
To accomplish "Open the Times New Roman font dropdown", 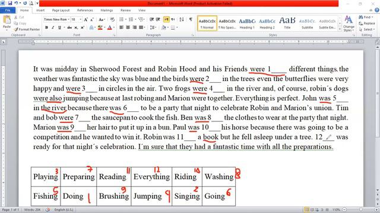I will click(x=69, y=20).
